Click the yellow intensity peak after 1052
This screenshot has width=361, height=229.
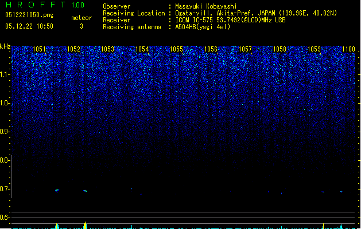(85, 225)
